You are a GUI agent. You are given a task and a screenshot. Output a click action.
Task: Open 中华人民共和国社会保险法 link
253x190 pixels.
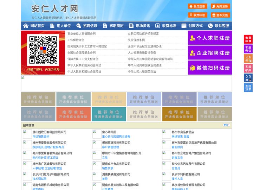84,71
